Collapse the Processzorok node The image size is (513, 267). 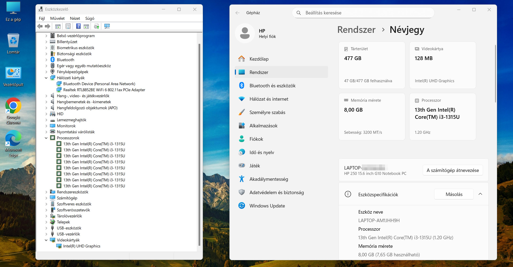coord(46,138)
